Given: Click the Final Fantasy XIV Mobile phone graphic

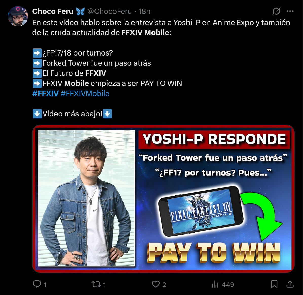Looking at the screenshot, I should (x=201, y=211).
